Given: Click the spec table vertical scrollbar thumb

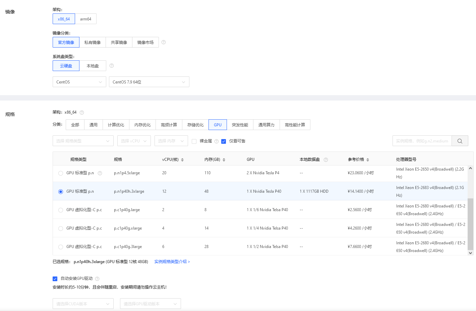Looking at the screenshot, I should [470, 224].
